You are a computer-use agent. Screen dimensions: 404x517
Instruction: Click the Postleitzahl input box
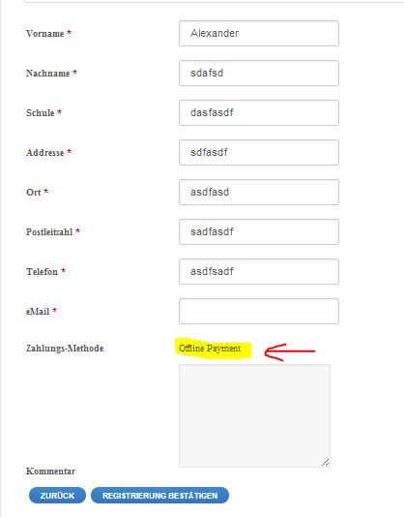(x=259, y=231)
